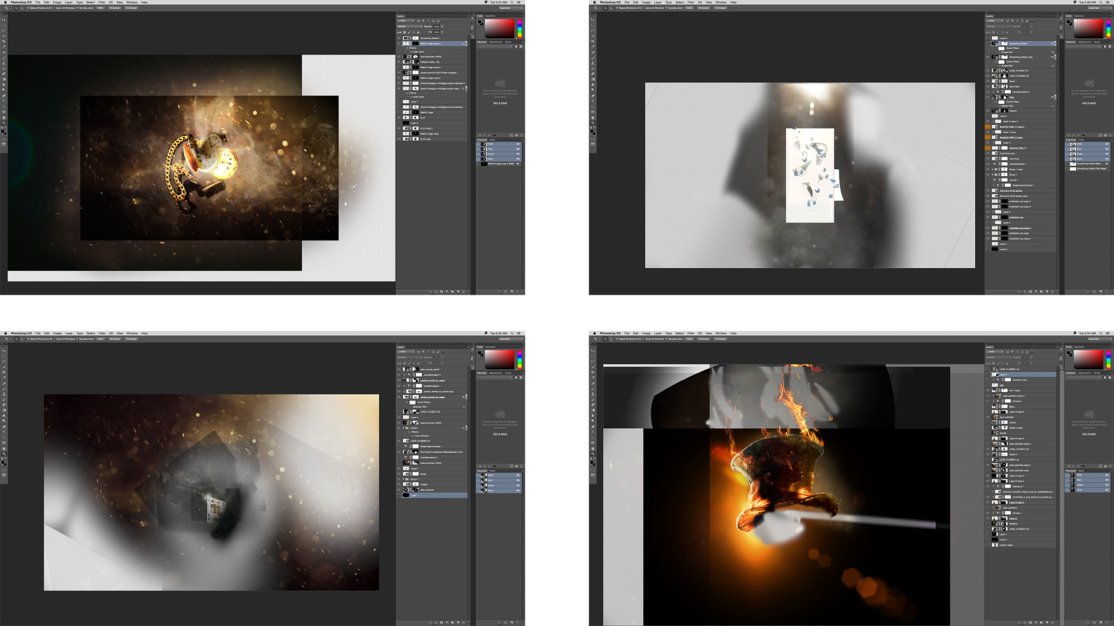Open Filter menu in pocket watch window

coord(102,2)
